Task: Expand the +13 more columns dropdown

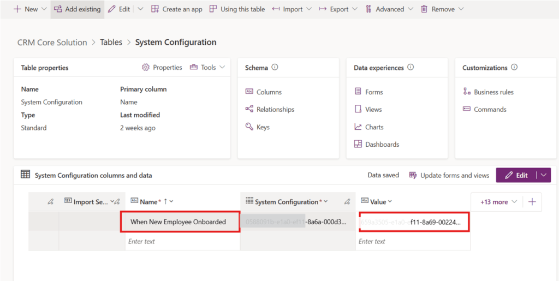Action: click(x=497, y=202)
